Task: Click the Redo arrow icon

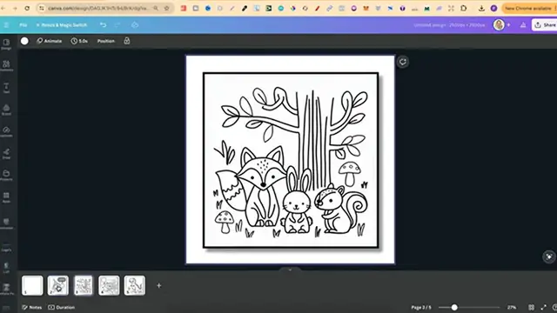Action: click(x=117, y=25)
